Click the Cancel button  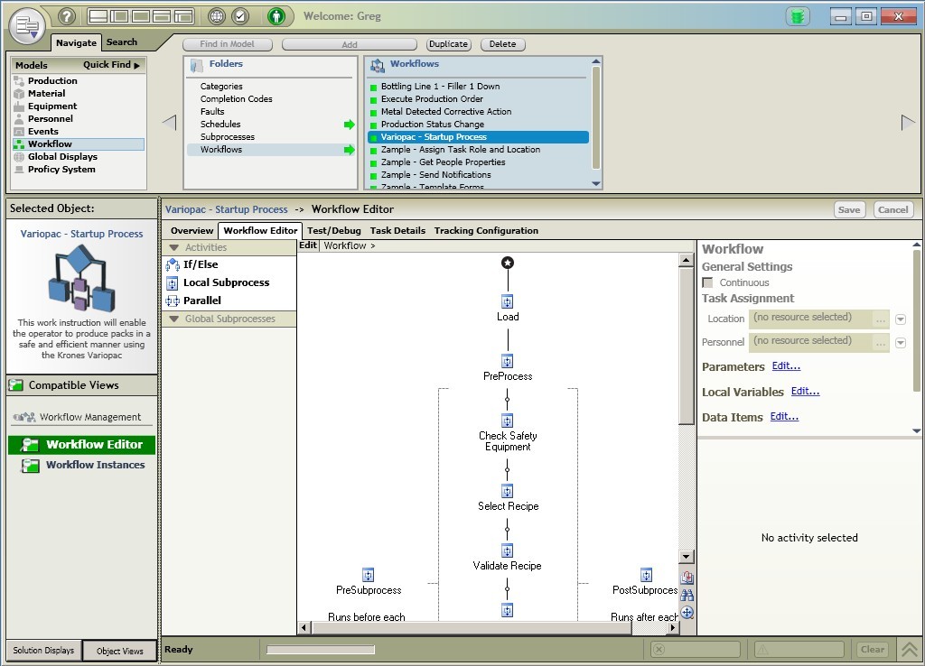point(893,210)
